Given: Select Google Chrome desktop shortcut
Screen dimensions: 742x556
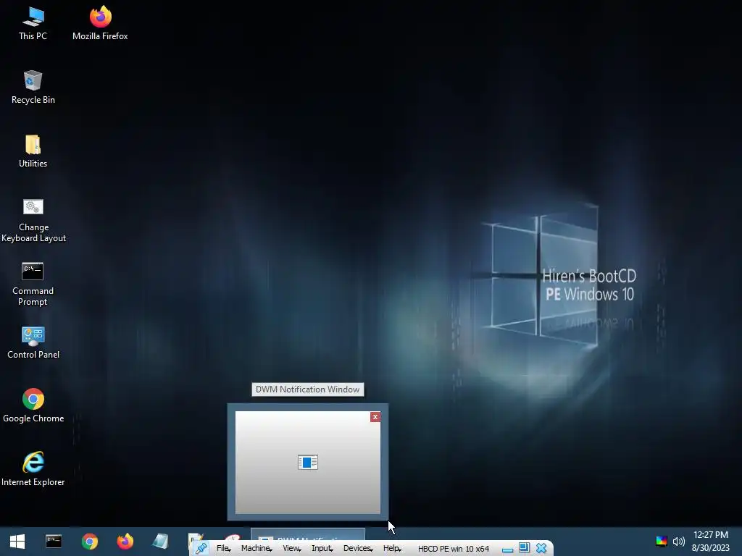Looking at the screenshot, I should click(x=33, y=406).
